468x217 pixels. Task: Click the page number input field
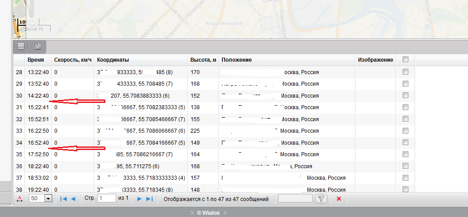107,198
